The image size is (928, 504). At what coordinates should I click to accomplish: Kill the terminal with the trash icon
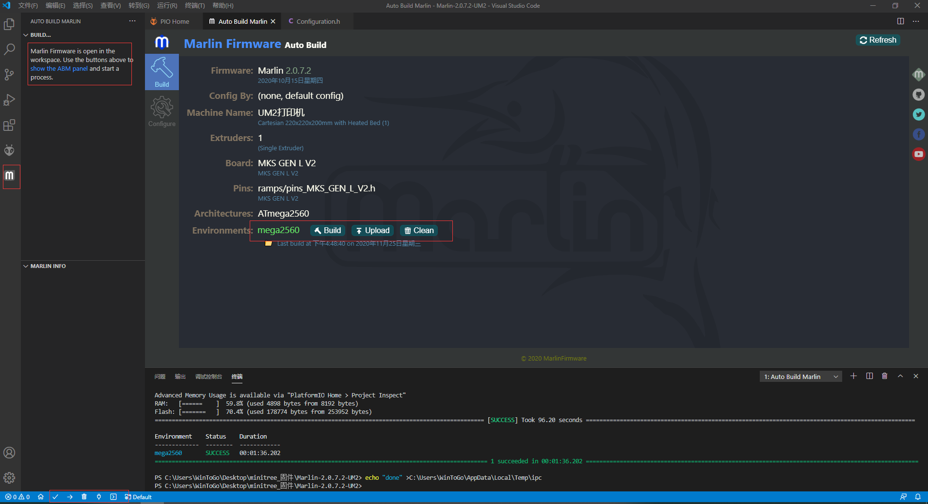coord(884,376)
